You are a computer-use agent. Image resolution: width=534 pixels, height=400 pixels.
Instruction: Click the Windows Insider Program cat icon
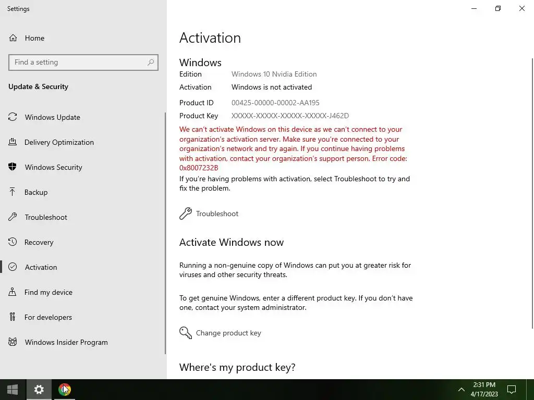13,342
